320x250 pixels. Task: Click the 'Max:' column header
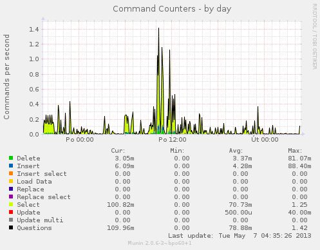coord(295,151)
